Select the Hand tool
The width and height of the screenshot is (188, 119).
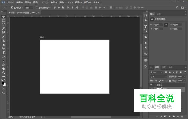coord(4,69)
